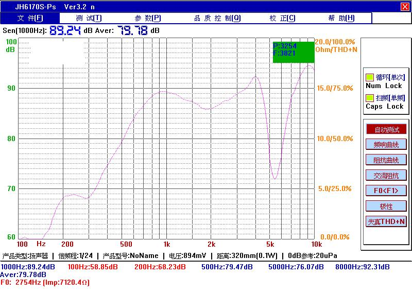Click the white legend box in the graph

coord(56,51)
